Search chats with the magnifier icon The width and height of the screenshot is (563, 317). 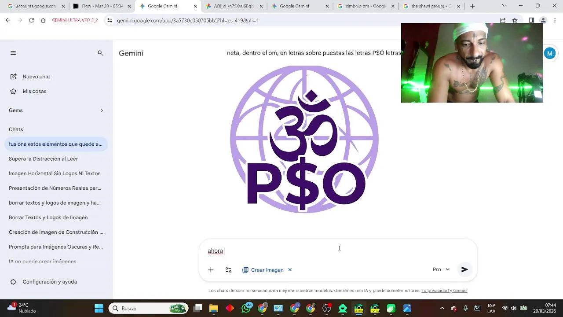(x=100, y=53)
